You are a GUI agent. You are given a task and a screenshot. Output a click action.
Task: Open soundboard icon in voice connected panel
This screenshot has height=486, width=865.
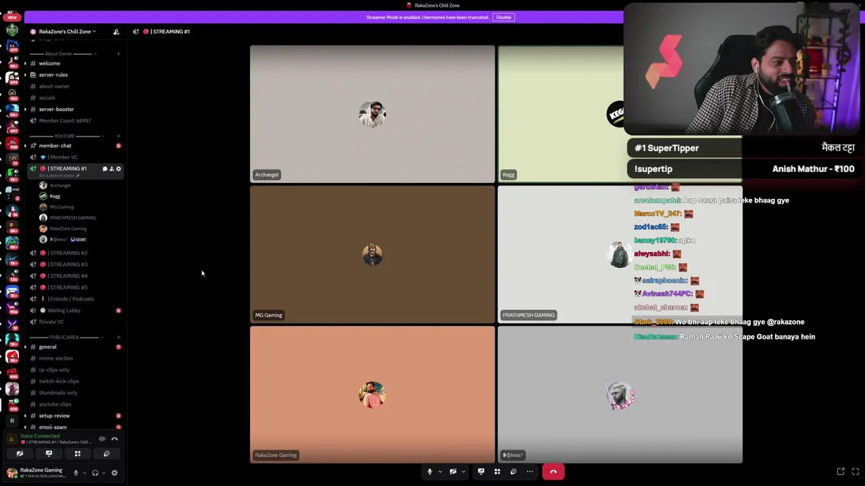tap(107, 454)
